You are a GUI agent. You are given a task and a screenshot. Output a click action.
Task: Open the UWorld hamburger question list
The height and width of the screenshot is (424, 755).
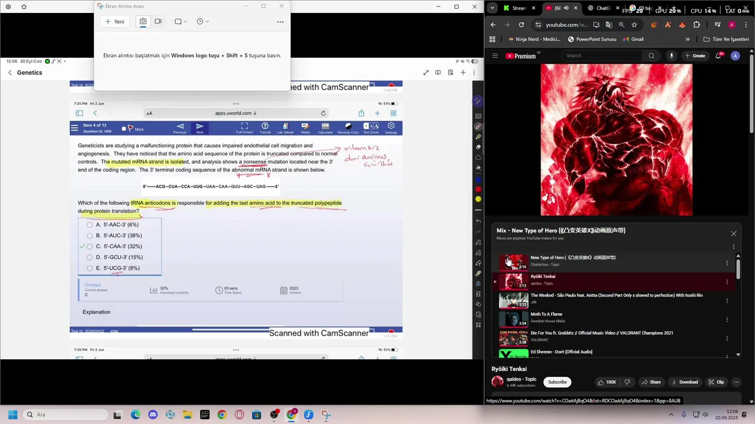[74, 128]
